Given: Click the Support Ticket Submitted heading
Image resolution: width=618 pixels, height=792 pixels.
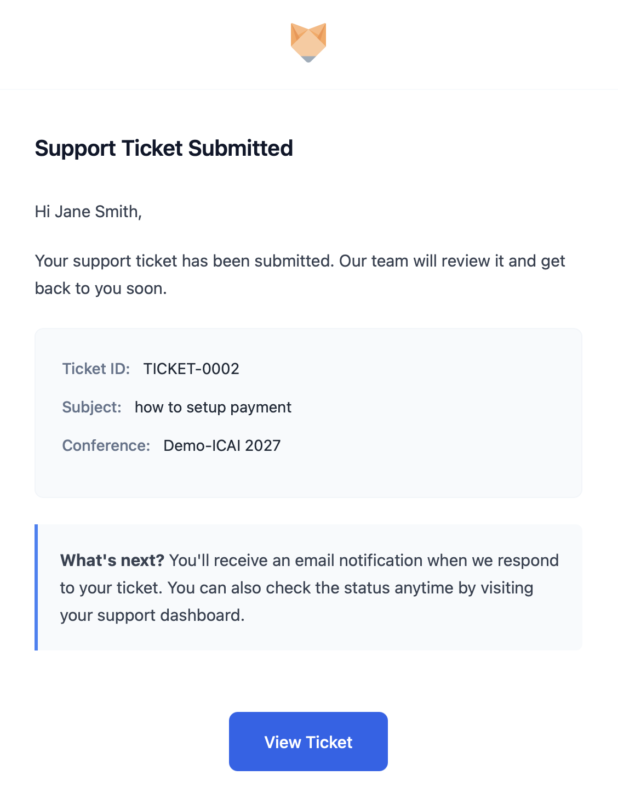Looking at the screenshot, I should point(164,149).
